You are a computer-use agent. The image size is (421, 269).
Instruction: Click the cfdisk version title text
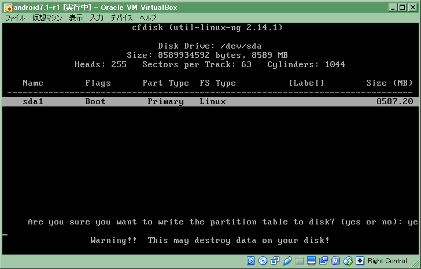click(x=207, y=27)
